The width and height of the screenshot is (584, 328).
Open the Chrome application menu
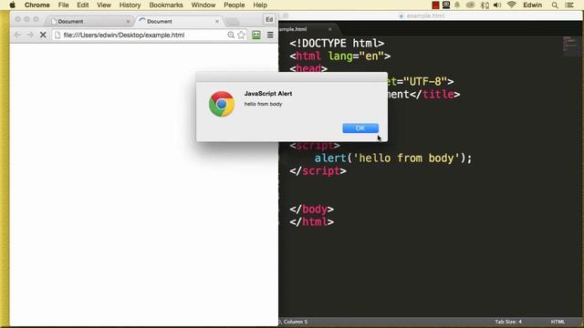click(36, 5)
